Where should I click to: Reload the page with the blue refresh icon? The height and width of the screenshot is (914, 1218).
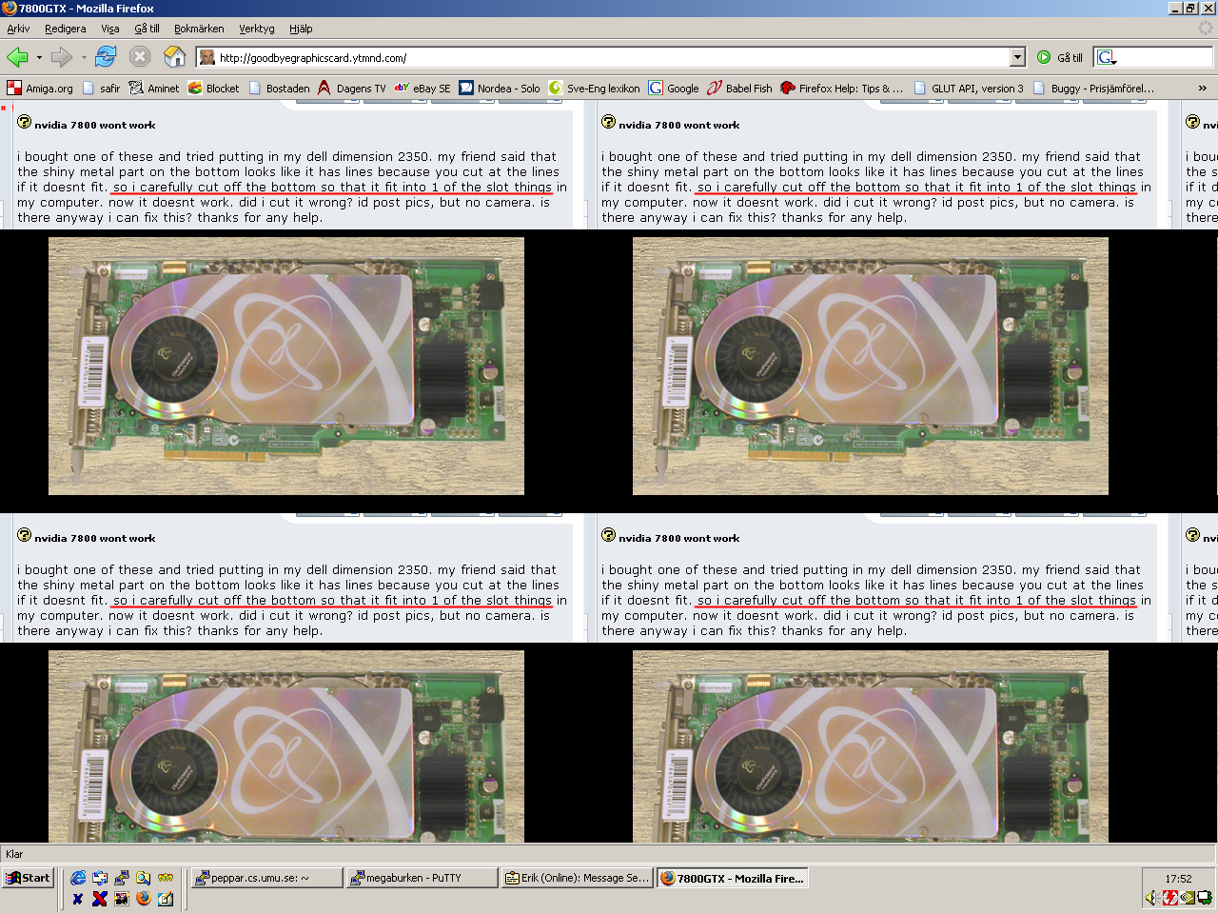[106, 57]
